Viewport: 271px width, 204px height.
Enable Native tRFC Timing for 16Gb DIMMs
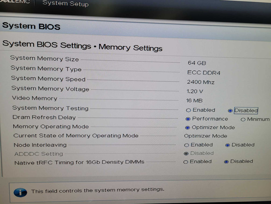tap(186, 162)
